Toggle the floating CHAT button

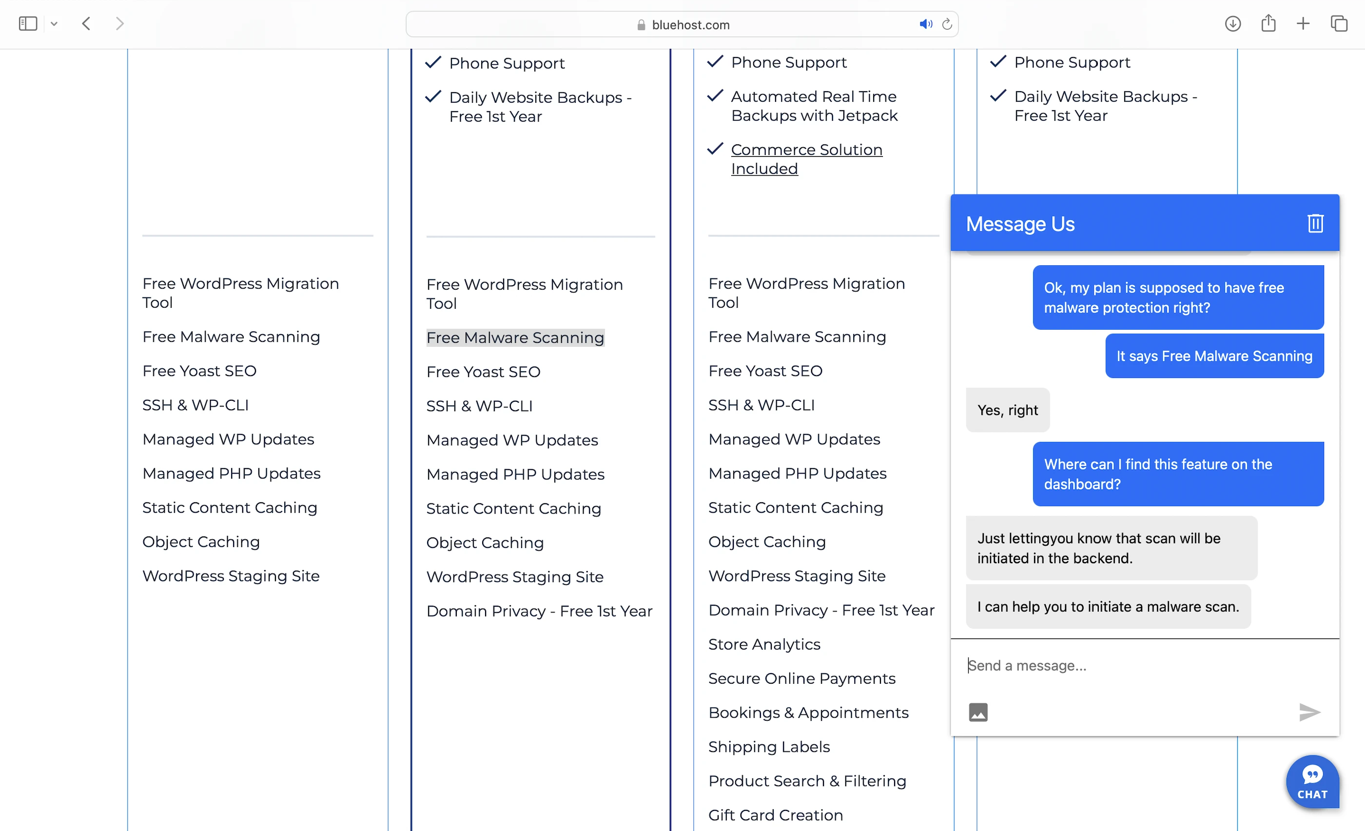click(x=1312, y=782)
